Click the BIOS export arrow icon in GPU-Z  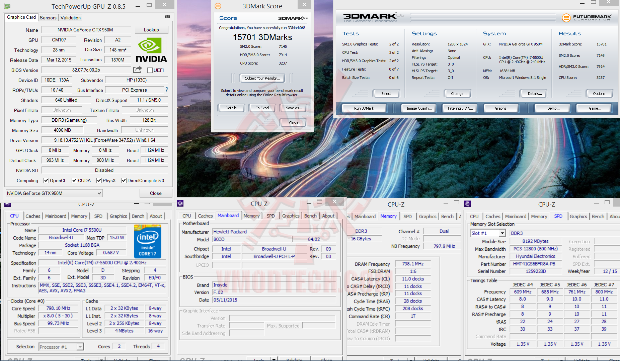coord(137,70)
